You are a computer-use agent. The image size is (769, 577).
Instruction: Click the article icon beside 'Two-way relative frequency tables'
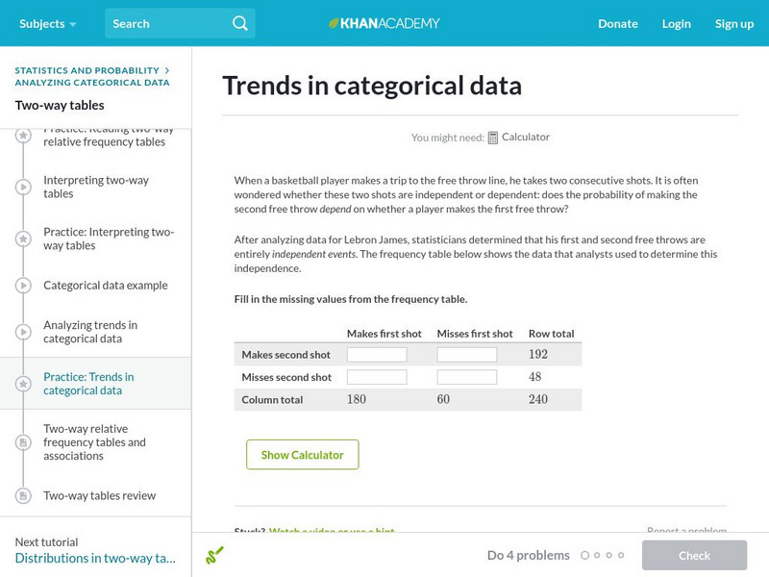coord(21,441)
